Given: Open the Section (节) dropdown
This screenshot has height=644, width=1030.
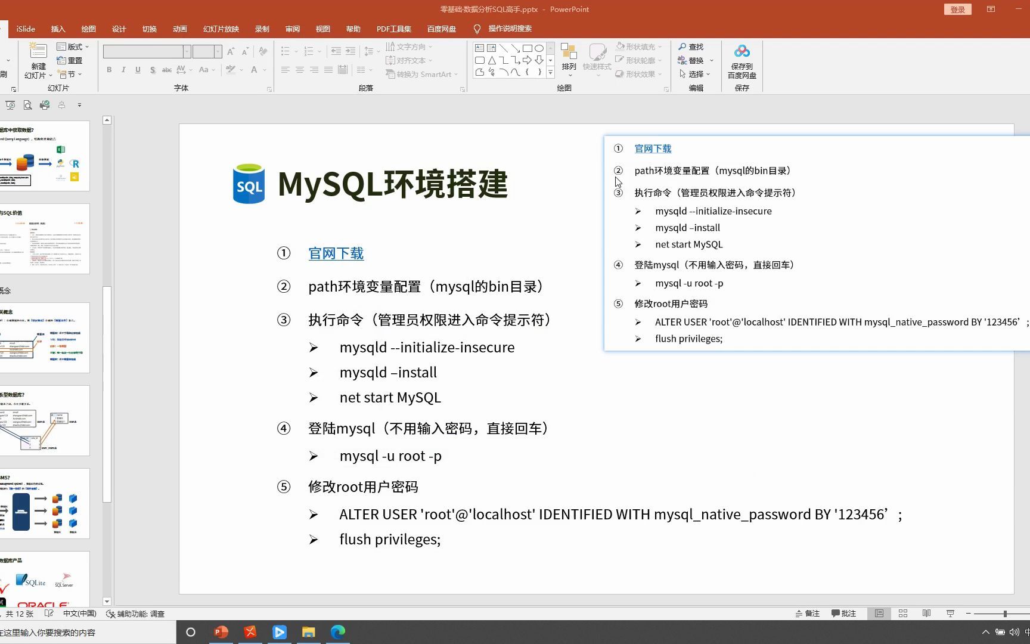Looking at the screenshot, I should [x=69, y=74].
